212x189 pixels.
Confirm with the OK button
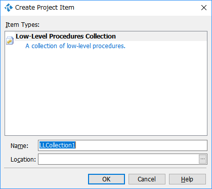106,179
